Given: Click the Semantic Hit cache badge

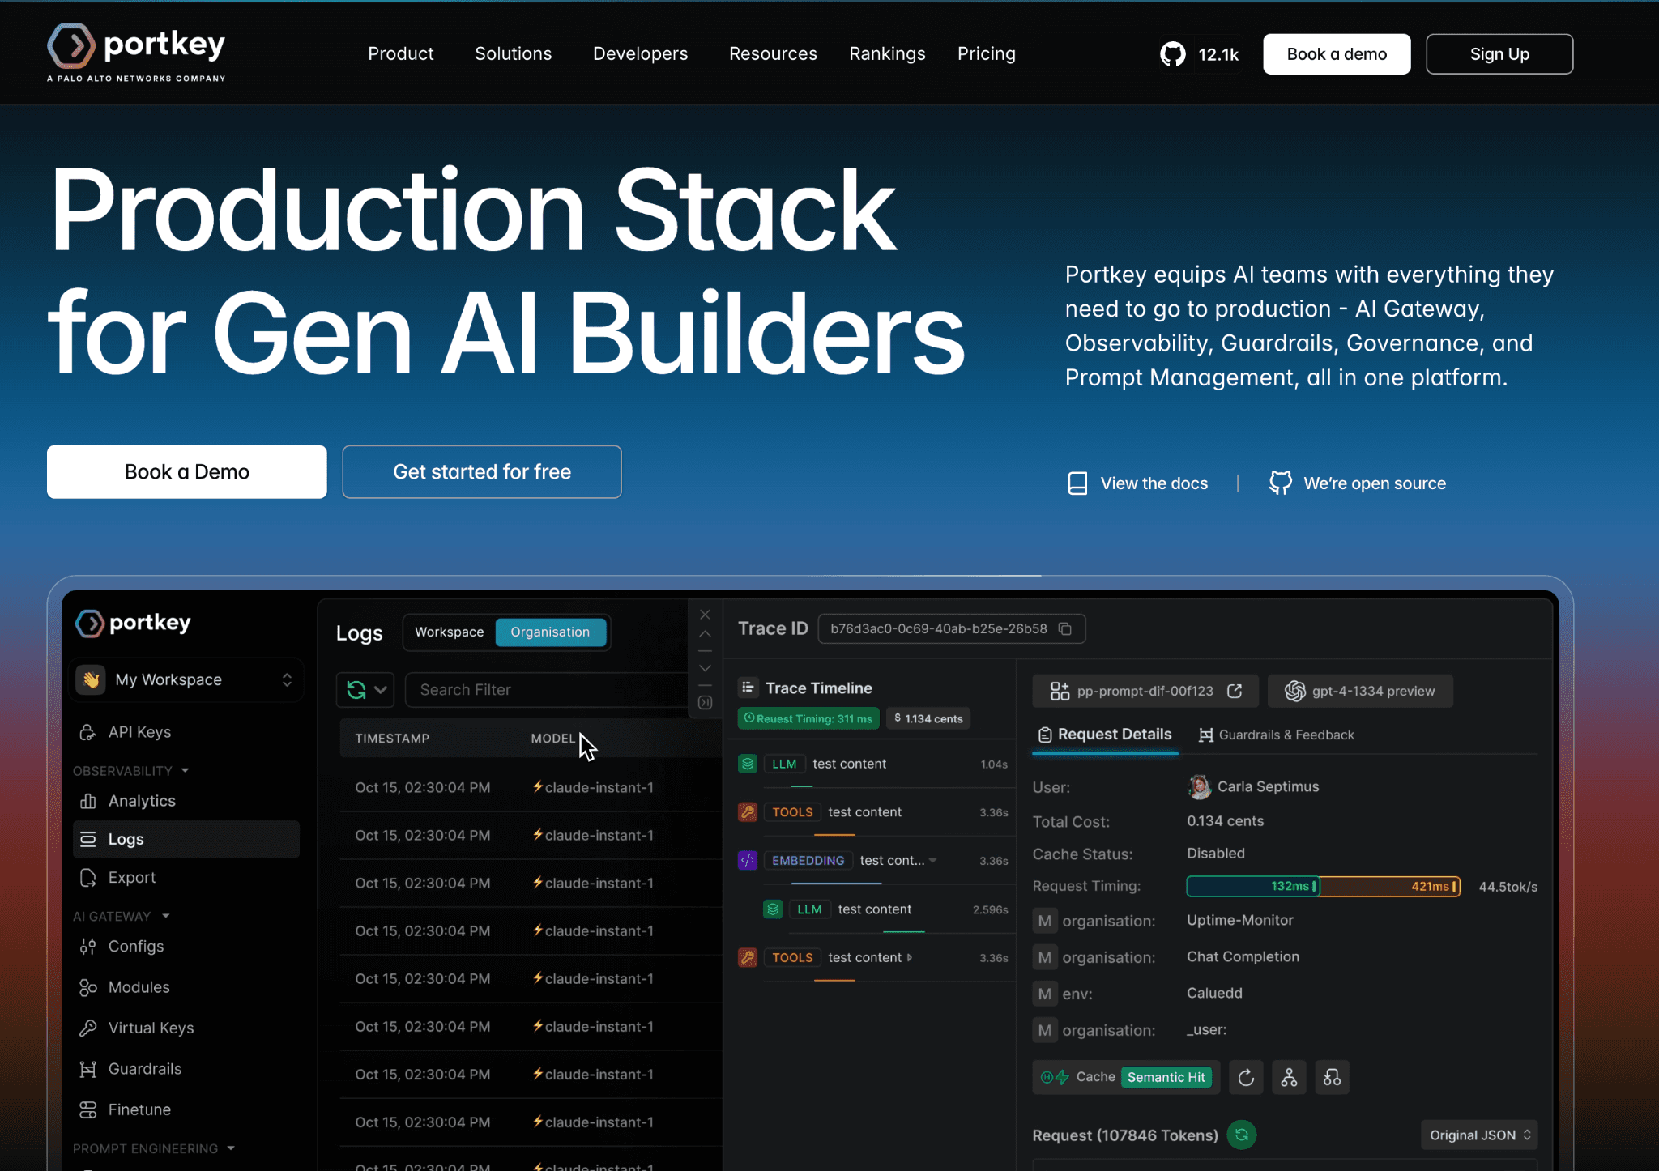Looking at the screenshot, I should pos(1166,1077).
